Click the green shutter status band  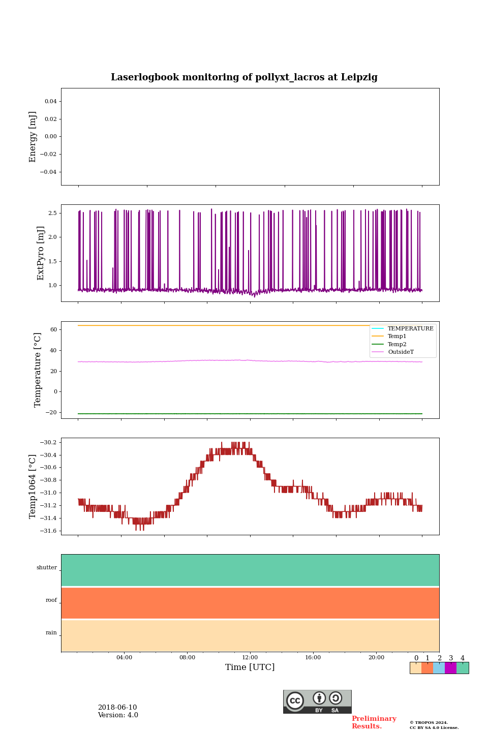250,570
